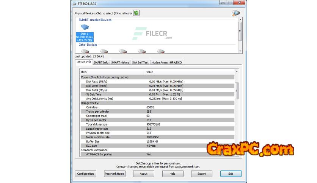Open the SMART History tab

120,62
